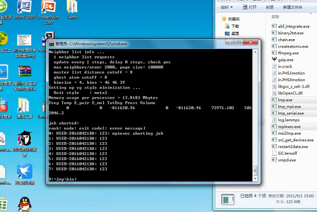Select the binary2txt.exe file icon
The height and width of the screenshot is (212, 317).
tap(274, 33)
